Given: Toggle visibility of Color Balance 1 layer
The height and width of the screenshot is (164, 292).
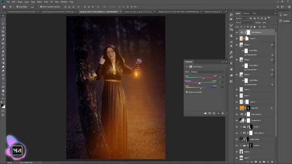Looking at the screenshot, I should pyautogui.click(x=237, y=32).
